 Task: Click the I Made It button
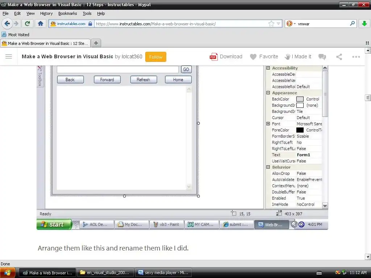pos(298,57)
